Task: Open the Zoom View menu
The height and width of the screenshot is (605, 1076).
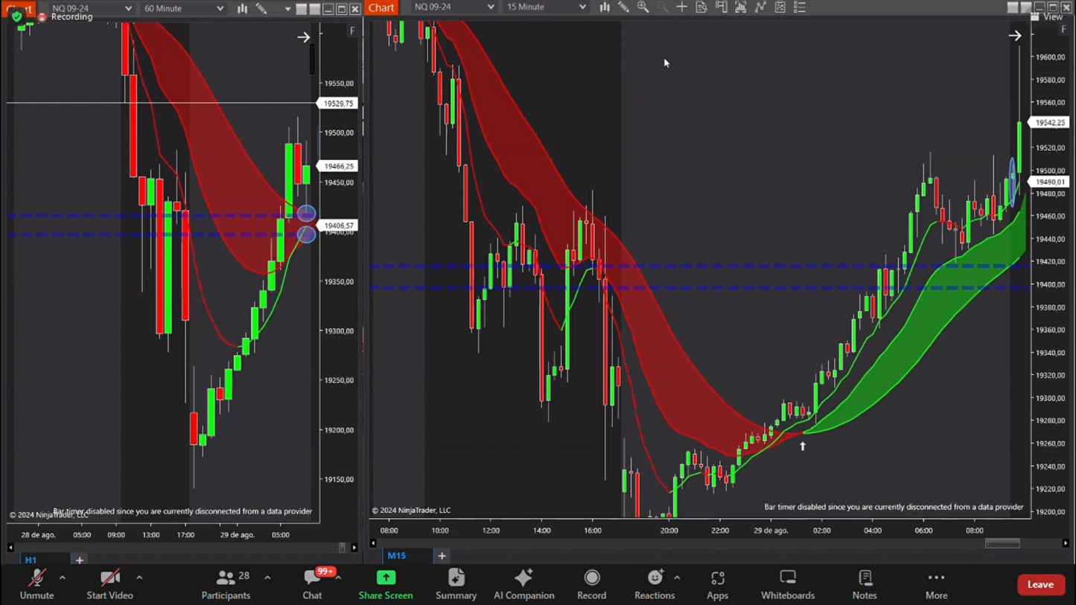Action: pyautogui.click(x=1047, y=17)
